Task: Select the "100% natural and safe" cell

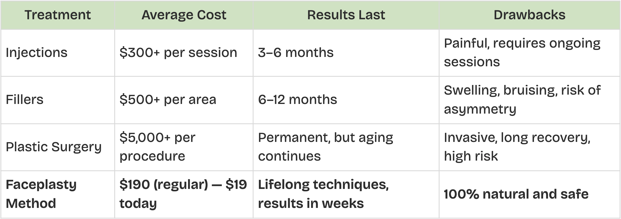Action: [x=516, y=194]
